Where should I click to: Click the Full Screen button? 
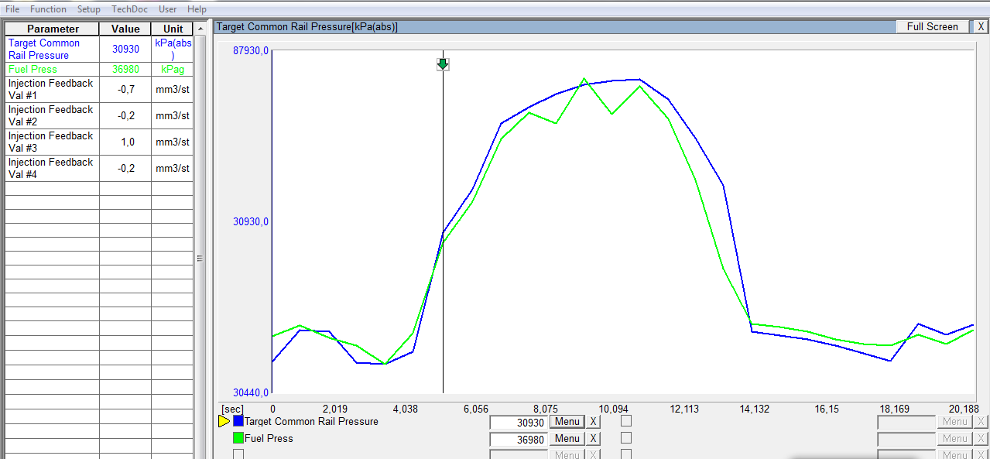tap(932, 26)
